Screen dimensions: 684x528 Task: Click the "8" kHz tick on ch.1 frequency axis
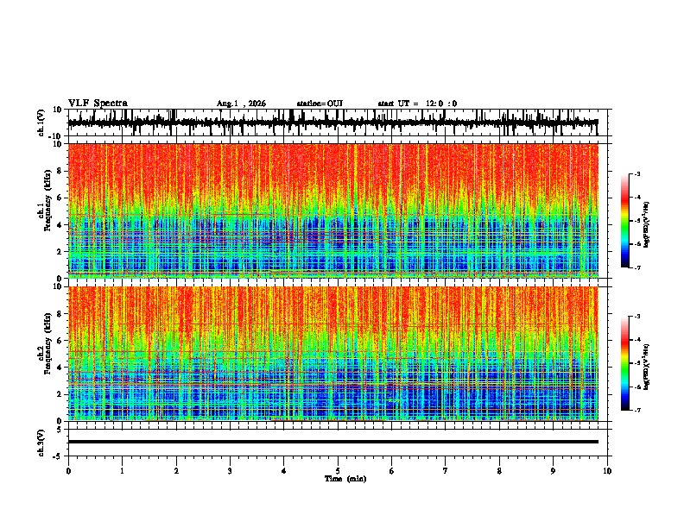coord(60,171)
